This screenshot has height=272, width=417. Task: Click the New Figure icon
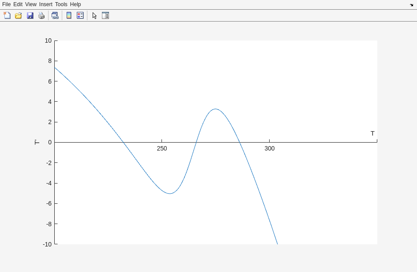pos(7,15)
